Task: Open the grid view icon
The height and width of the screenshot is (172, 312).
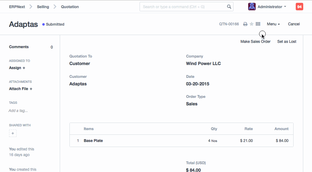Action: pyautogui.click(x=258, y=24)
